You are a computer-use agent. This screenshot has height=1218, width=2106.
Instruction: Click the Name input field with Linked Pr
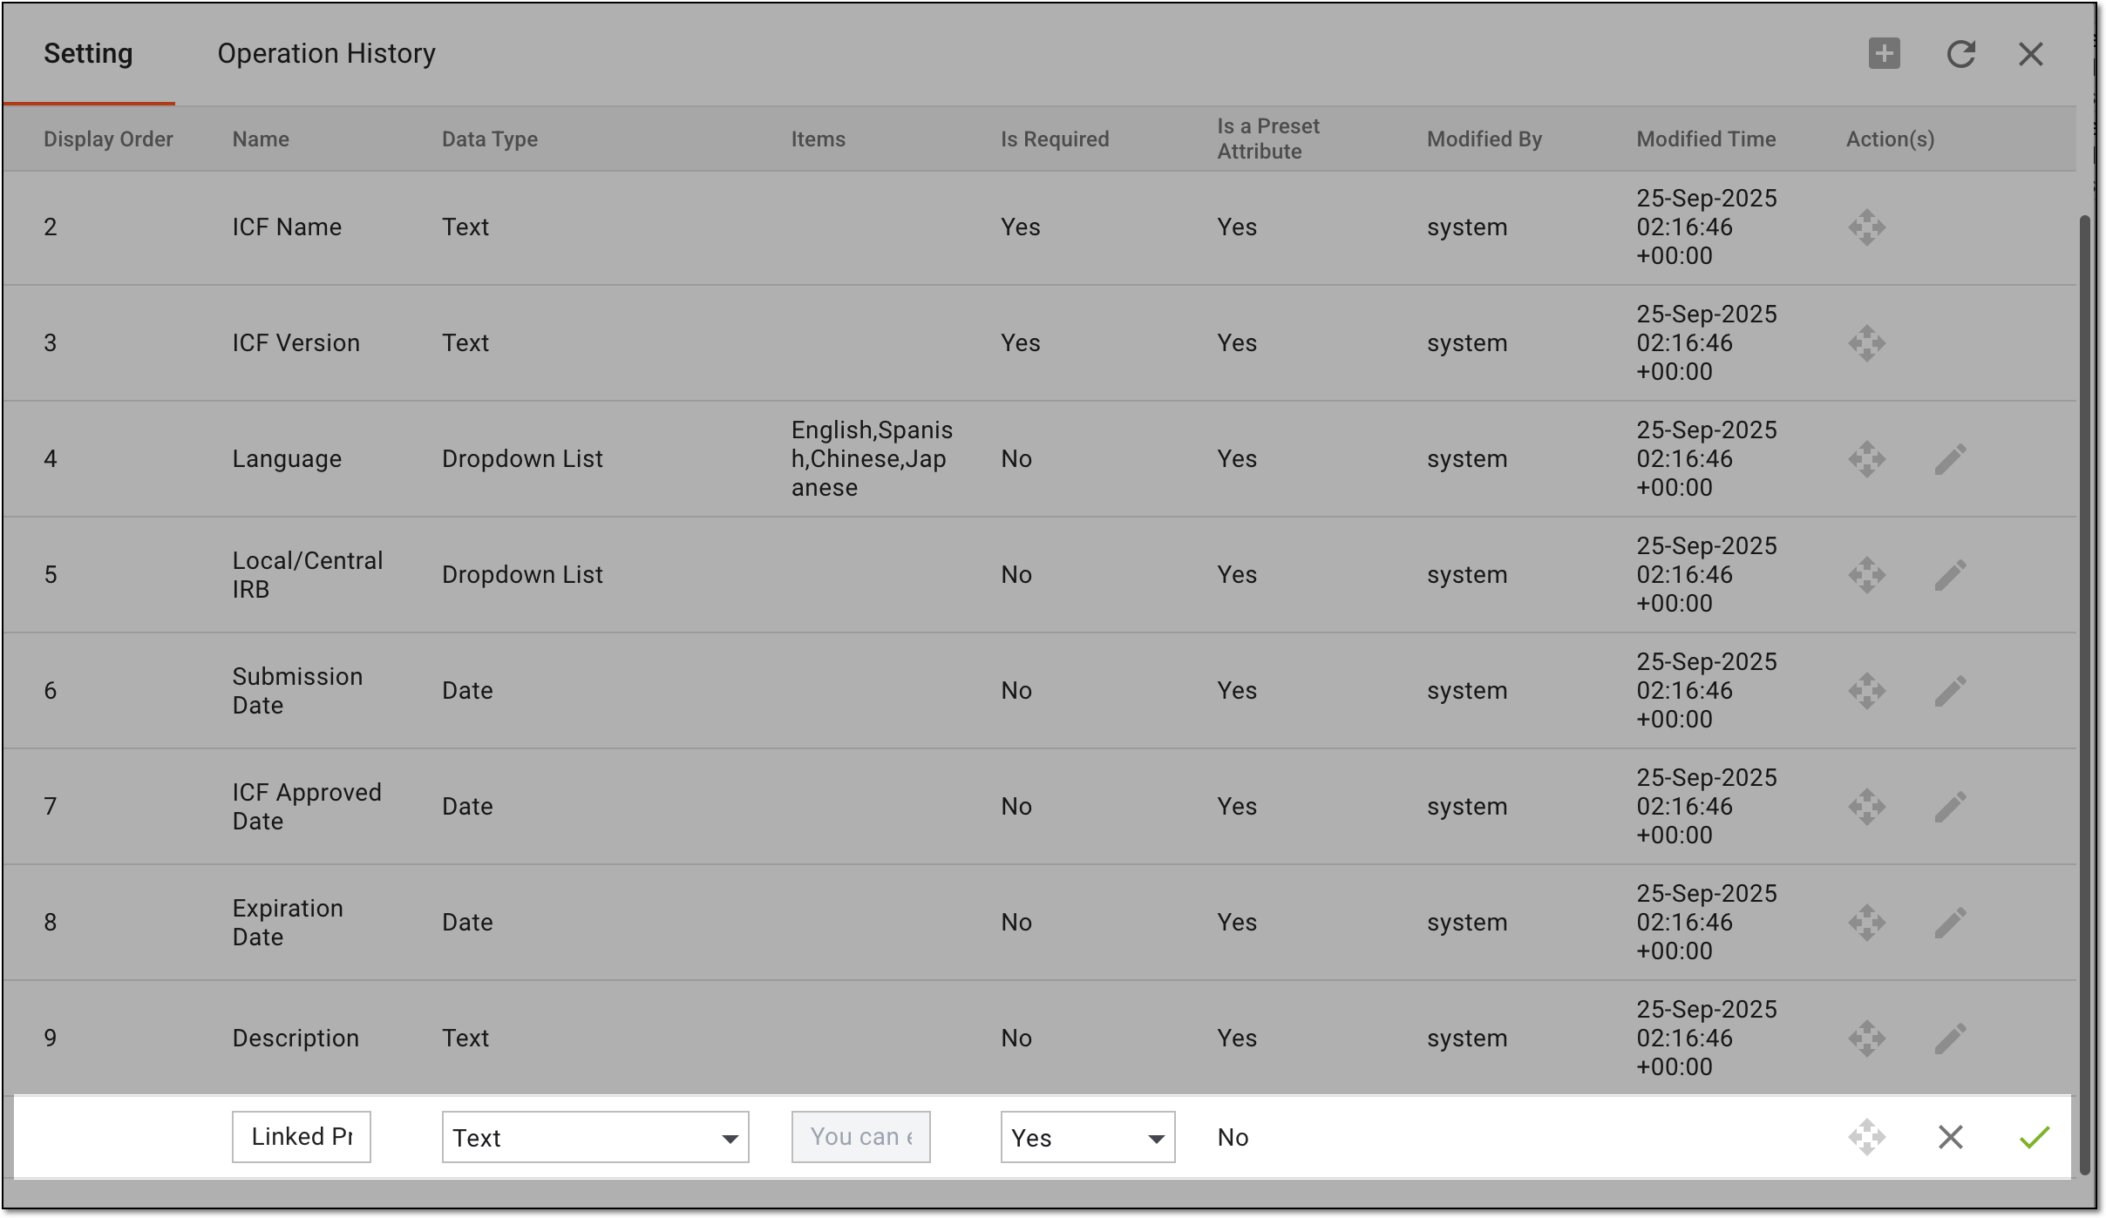tap(302, 1137)
